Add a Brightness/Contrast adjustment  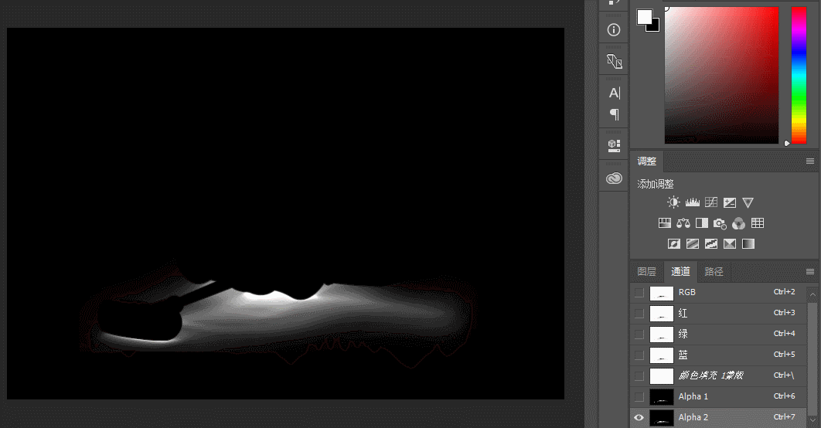pyautogui.click(x=673, y=202)
